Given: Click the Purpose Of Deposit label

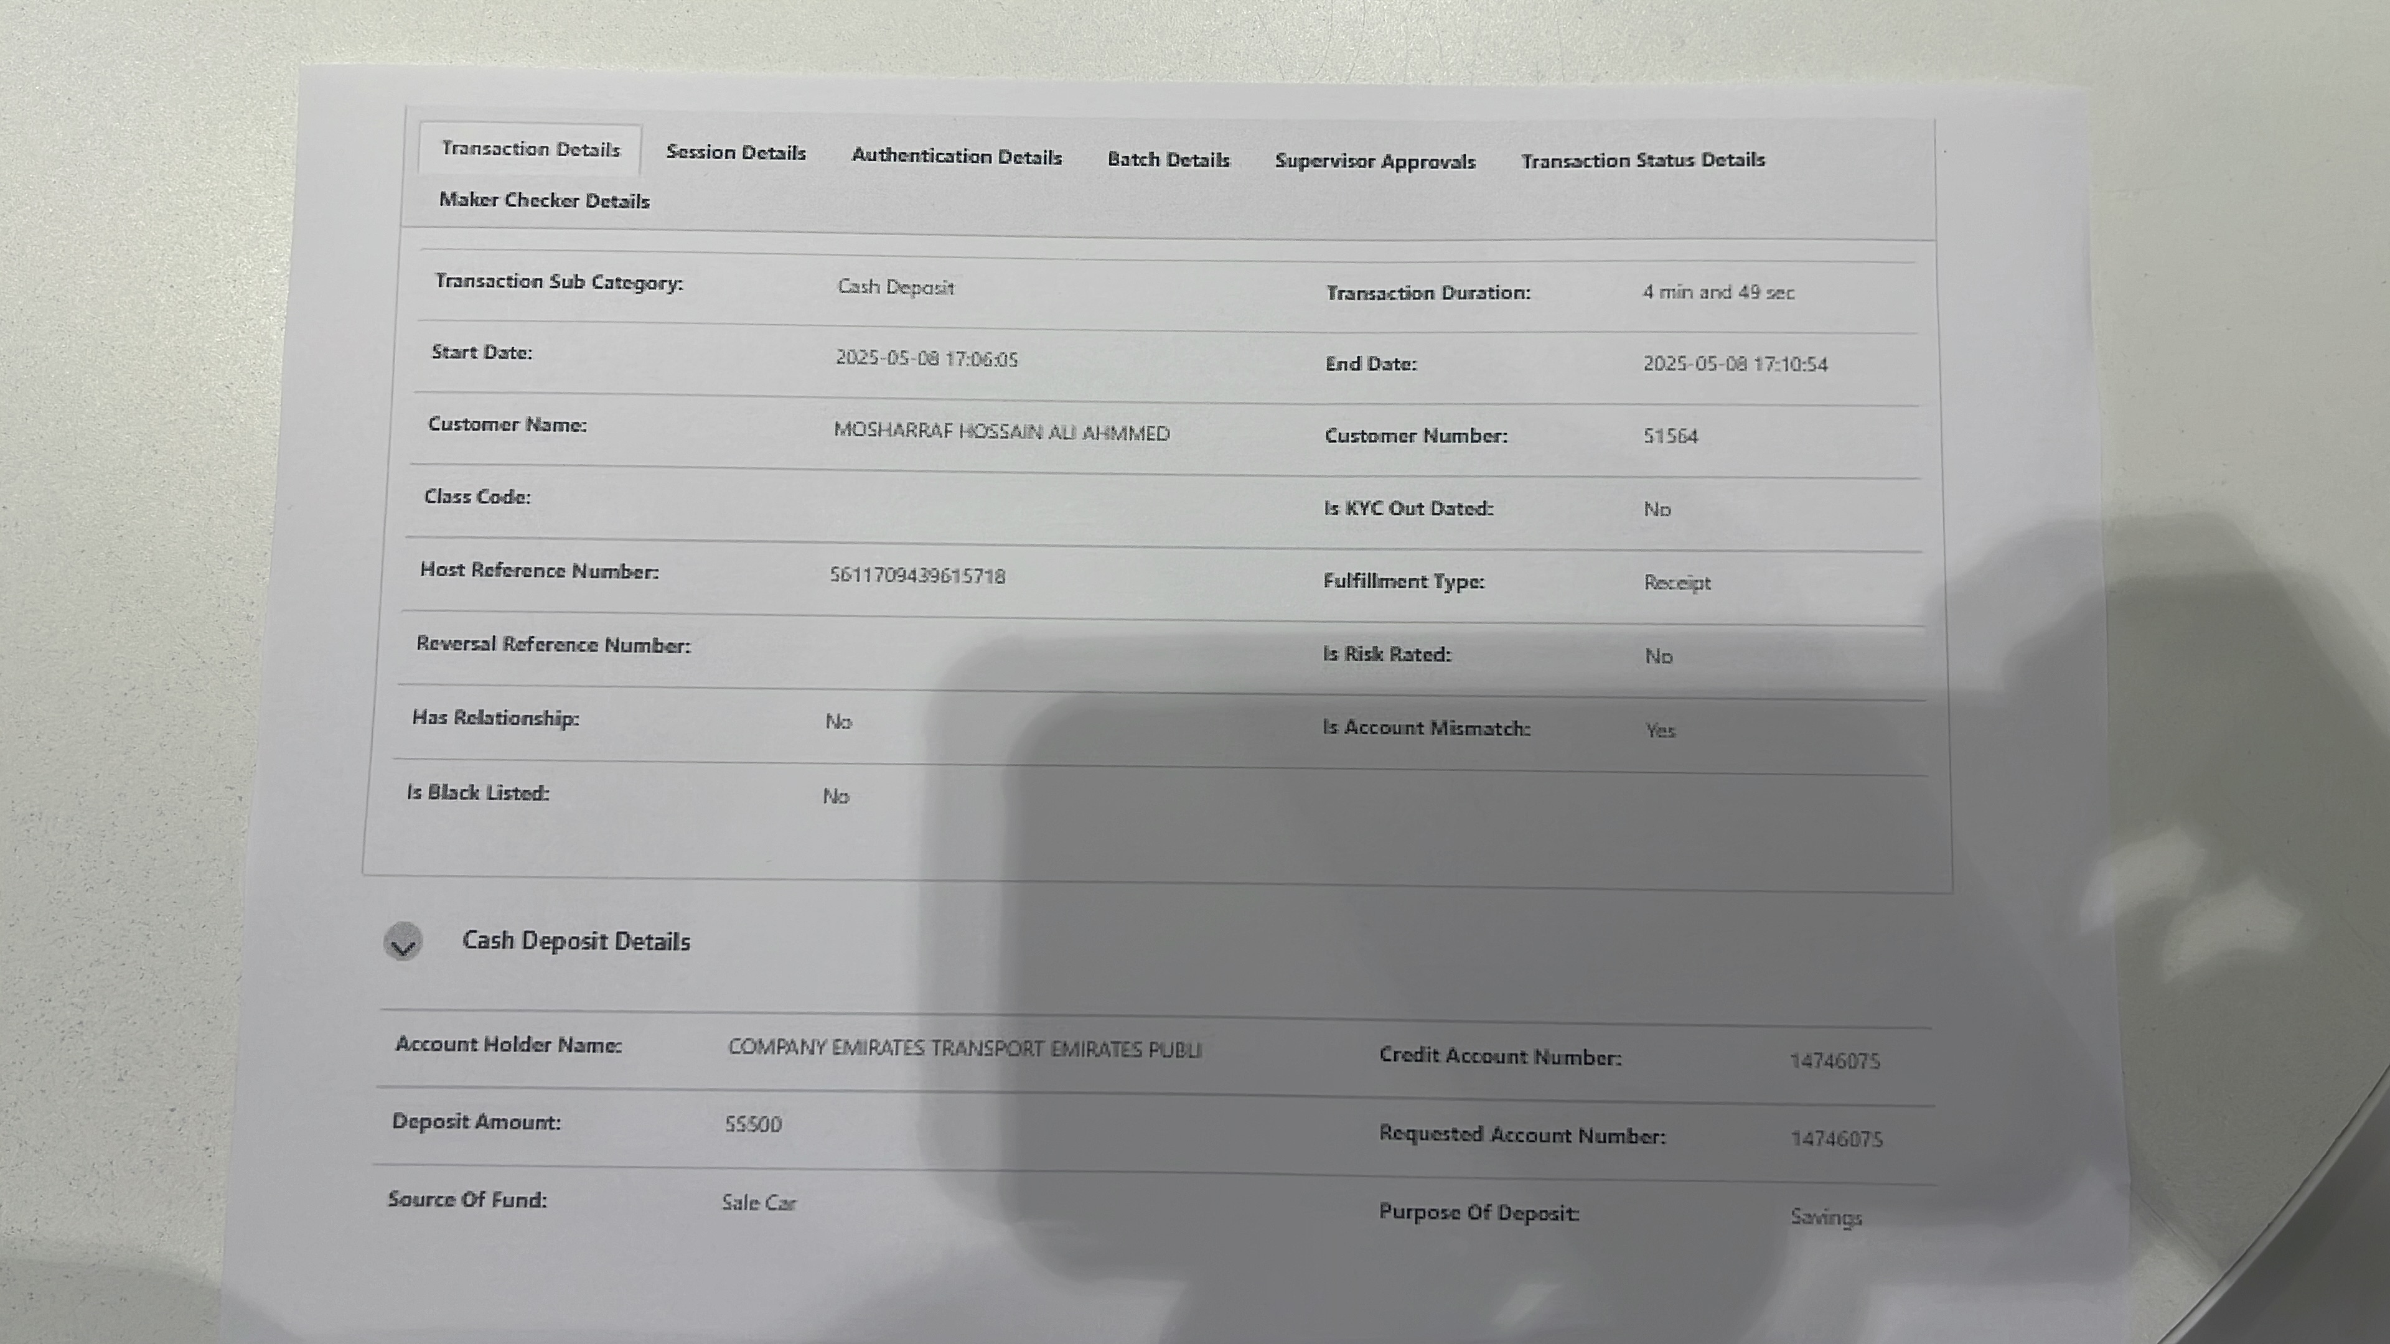Looking at the screenshot, I should click(1479, 1213).
